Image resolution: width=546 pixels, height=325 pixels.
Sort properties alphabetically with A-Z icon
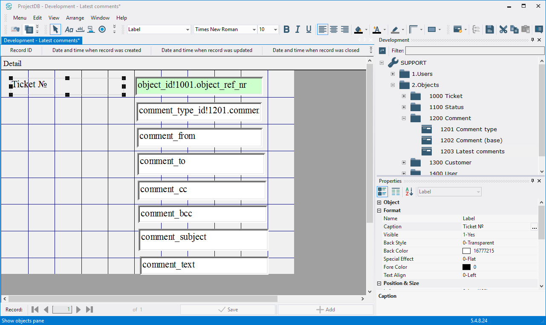coord(409,192)
